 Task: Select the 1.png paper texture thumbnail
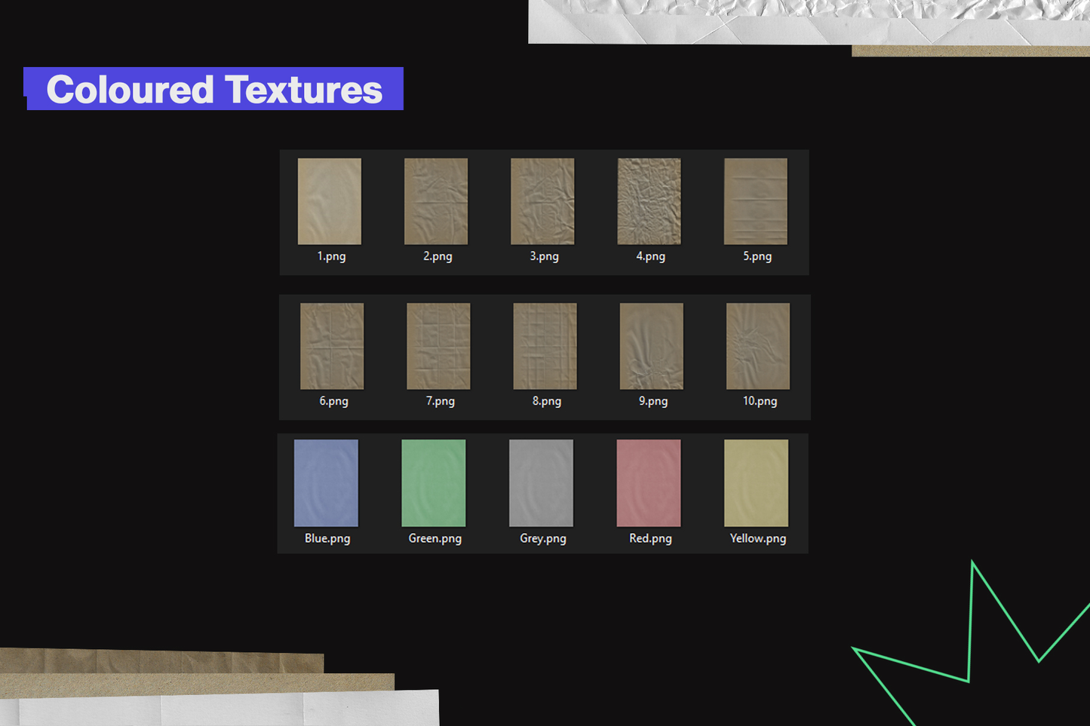click(330, 201)
